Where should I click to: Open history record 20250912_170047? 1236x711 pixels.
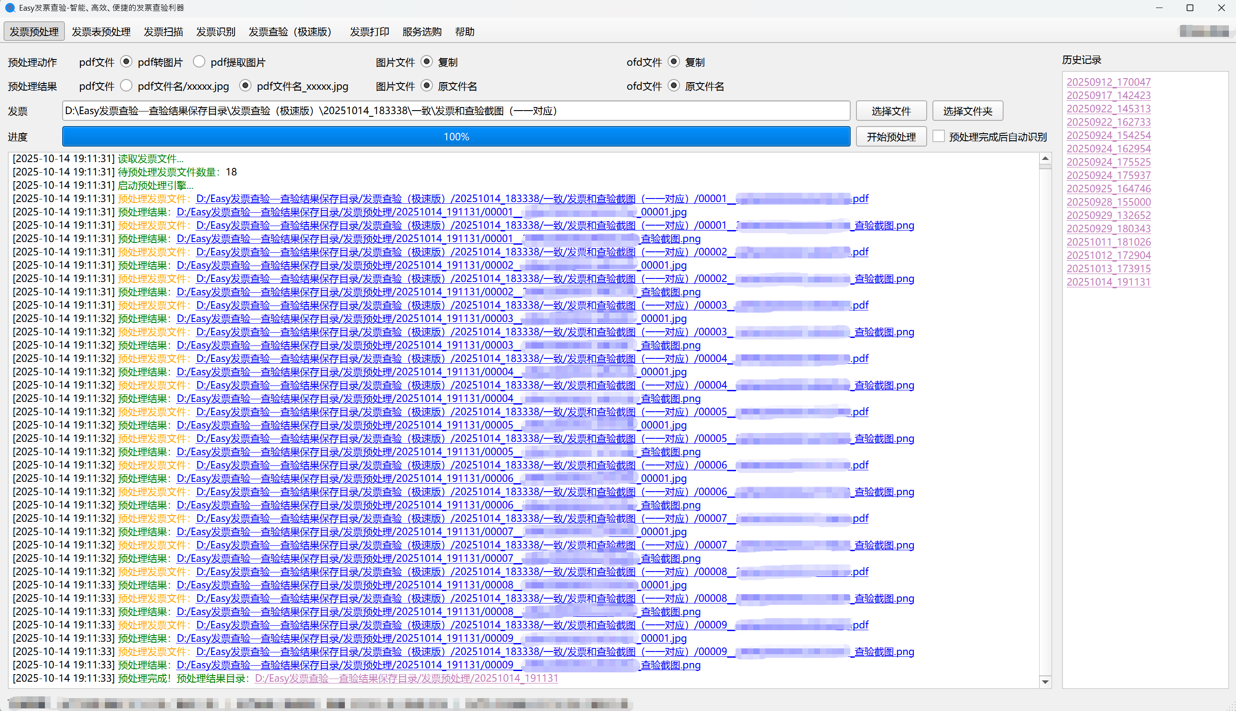(x=1108, y=82)
